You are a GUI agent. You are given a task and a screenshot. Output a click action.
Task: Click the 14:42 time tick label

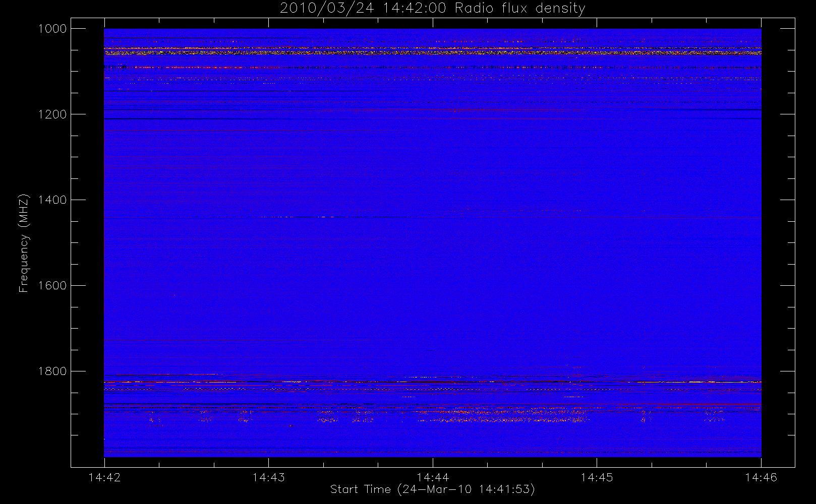tap(104, 477)
